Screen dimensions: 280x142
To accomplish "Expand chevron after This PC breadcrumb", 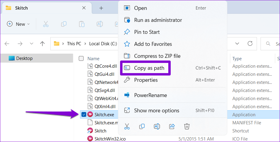I will [85, 43].
